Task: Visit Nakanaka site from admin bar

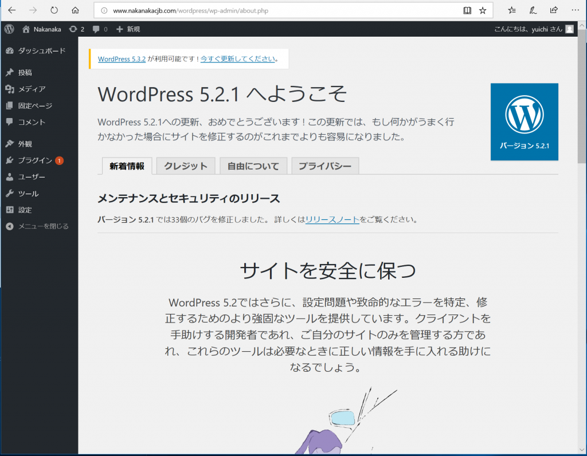Action: (x=41, y=29)
